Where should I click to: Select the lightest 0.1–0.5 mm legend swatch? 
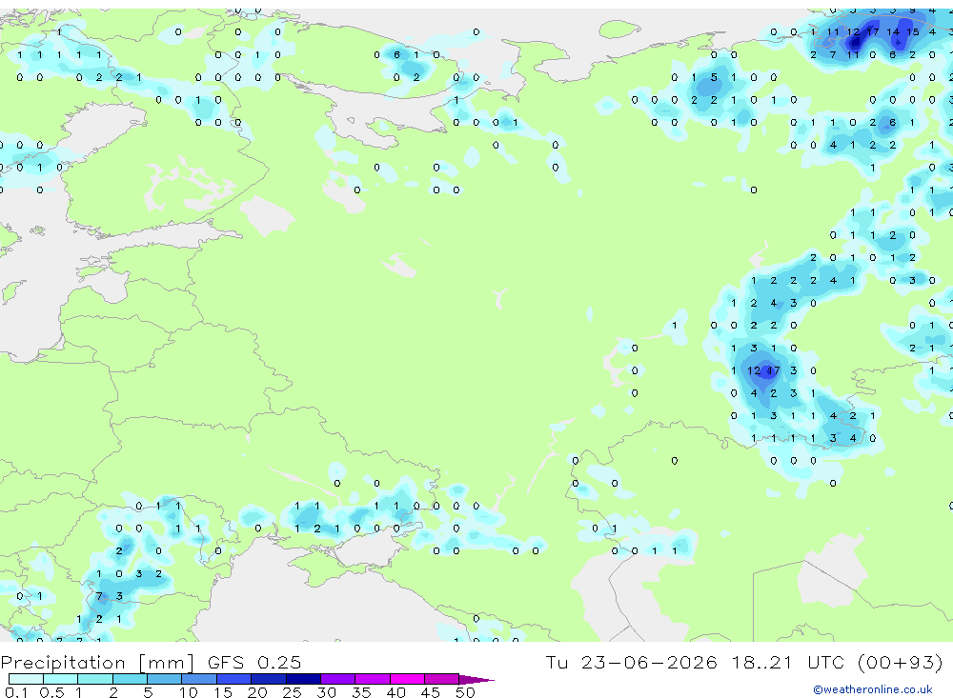tap(26, 679)
